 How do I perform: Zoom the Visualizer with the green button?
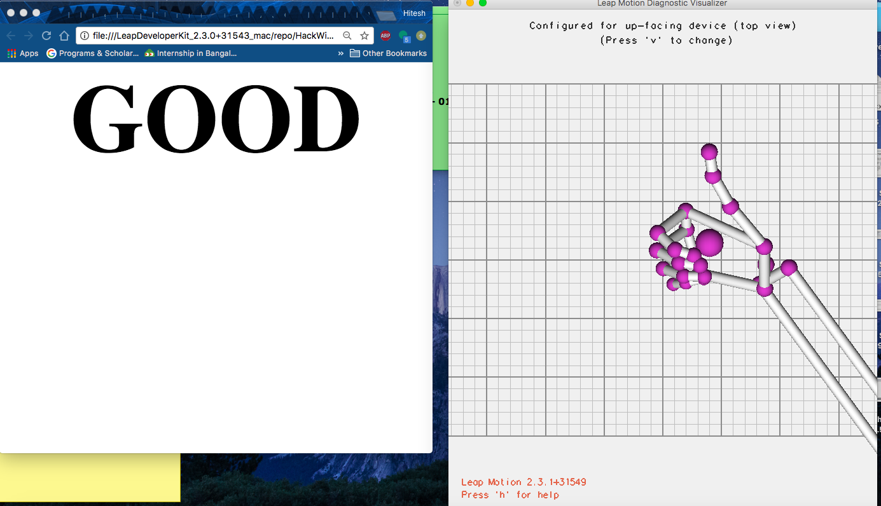coord(483,3)
